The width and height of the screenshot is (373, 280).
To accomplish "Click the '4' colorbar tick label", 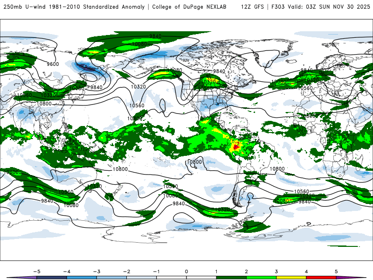I will 306,272.
